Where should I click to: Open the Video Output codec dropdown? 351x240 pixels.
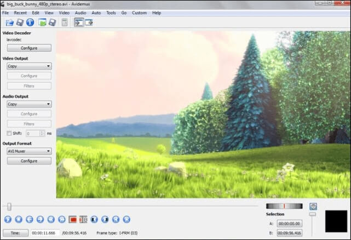[29, 66]
